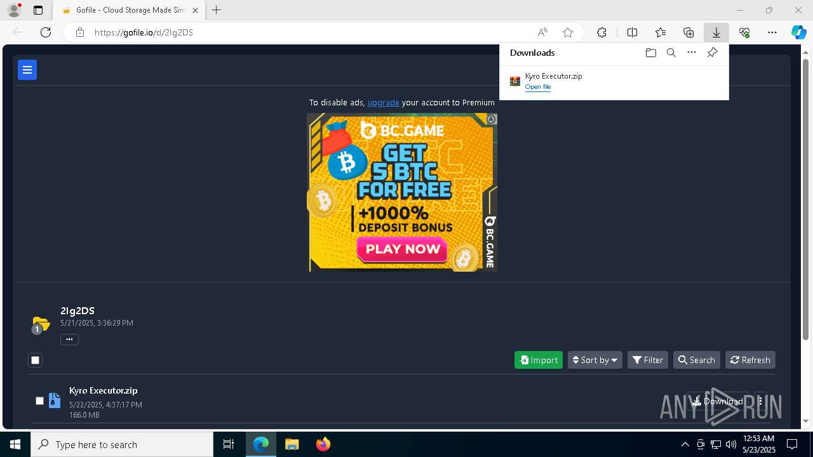This screenshot has width=813, height=457.
Task: Open Windows Start menu
Action: (x=15, y=444)
